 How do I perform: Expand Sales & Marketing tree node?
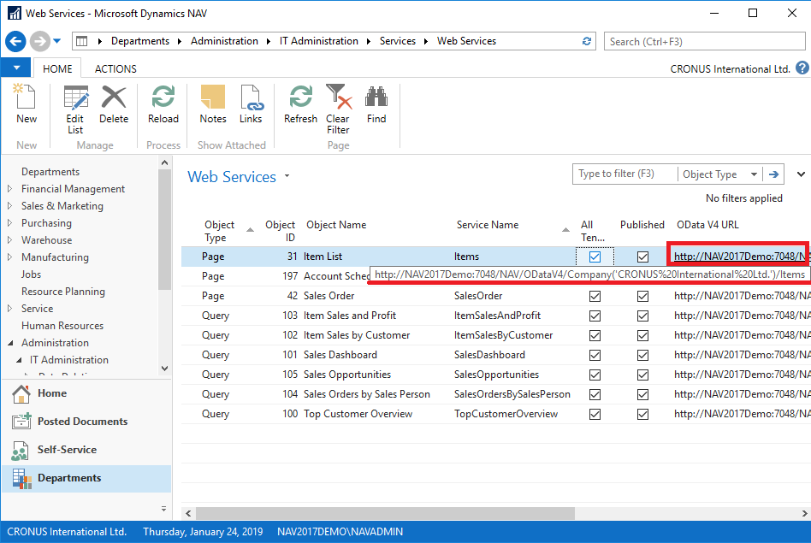pos(9,206)
